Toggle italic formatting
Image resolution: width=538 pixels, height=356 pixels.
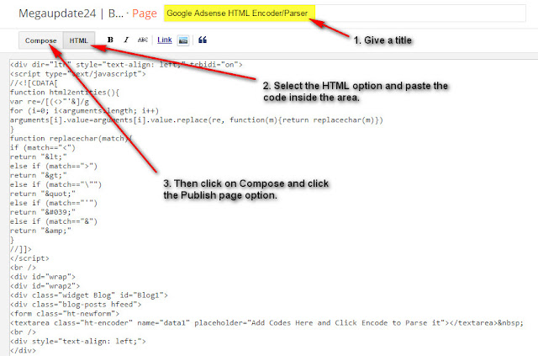click(126, 40)
